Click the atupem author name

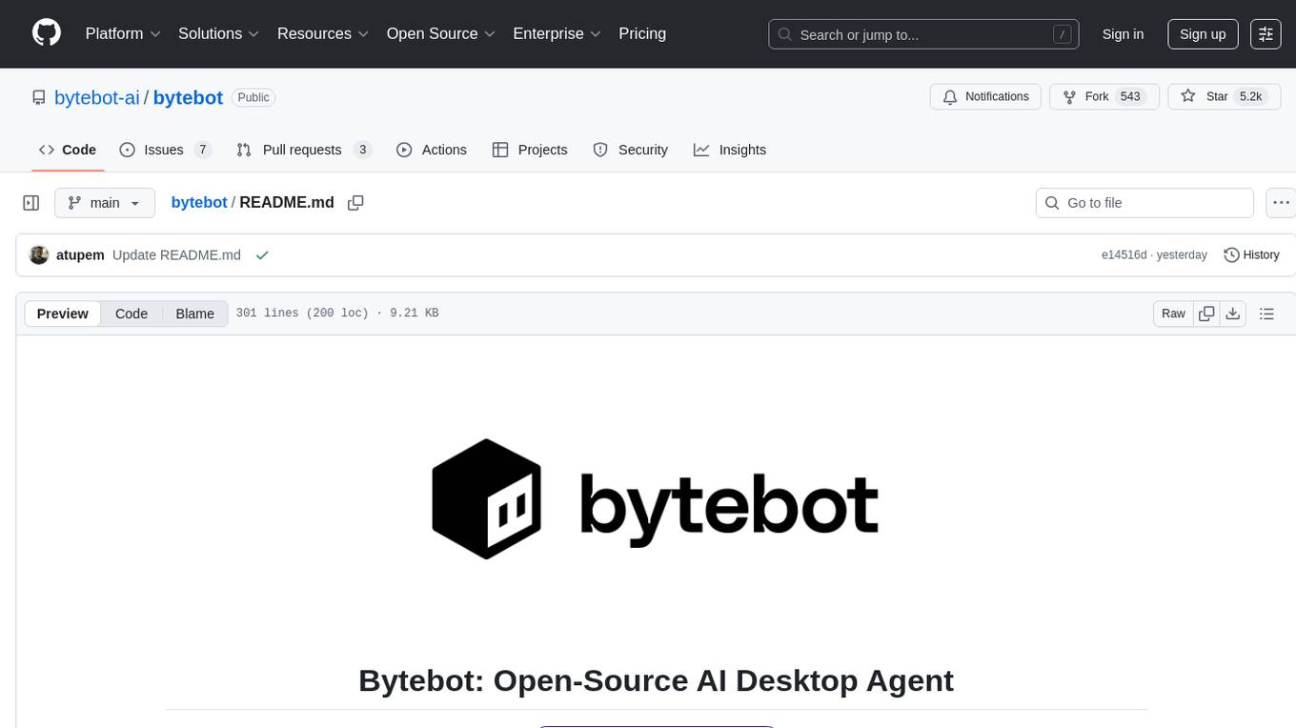pos(80,255)
